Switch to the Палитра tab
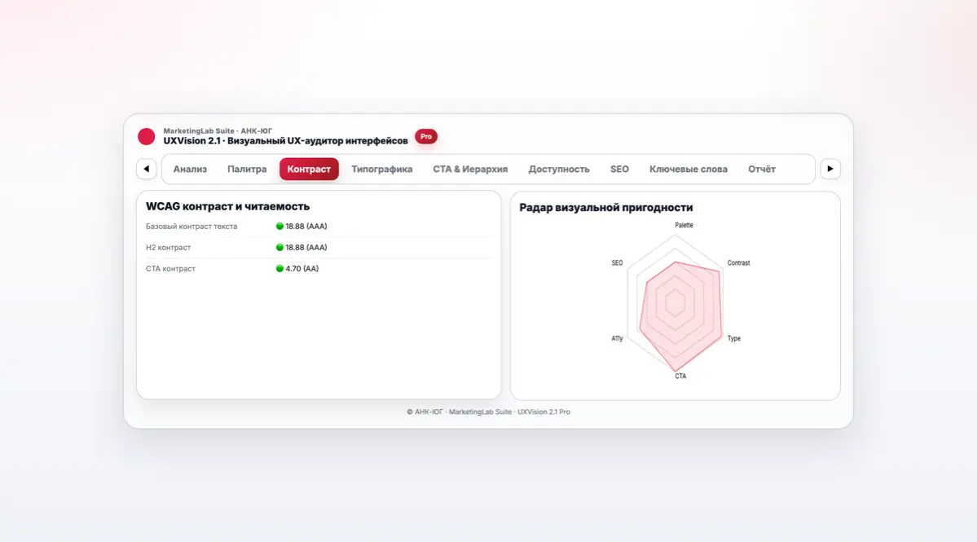Image resolution: width=977 pixels, height=542 pixels. 247,169
